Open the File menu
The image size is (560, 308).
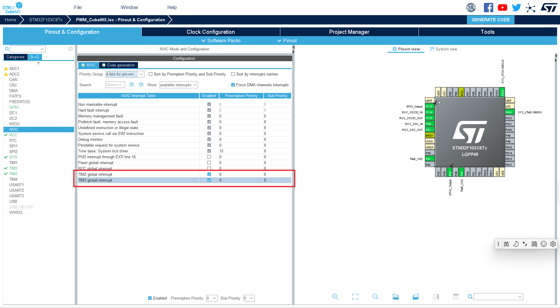(x=78, y=7)
